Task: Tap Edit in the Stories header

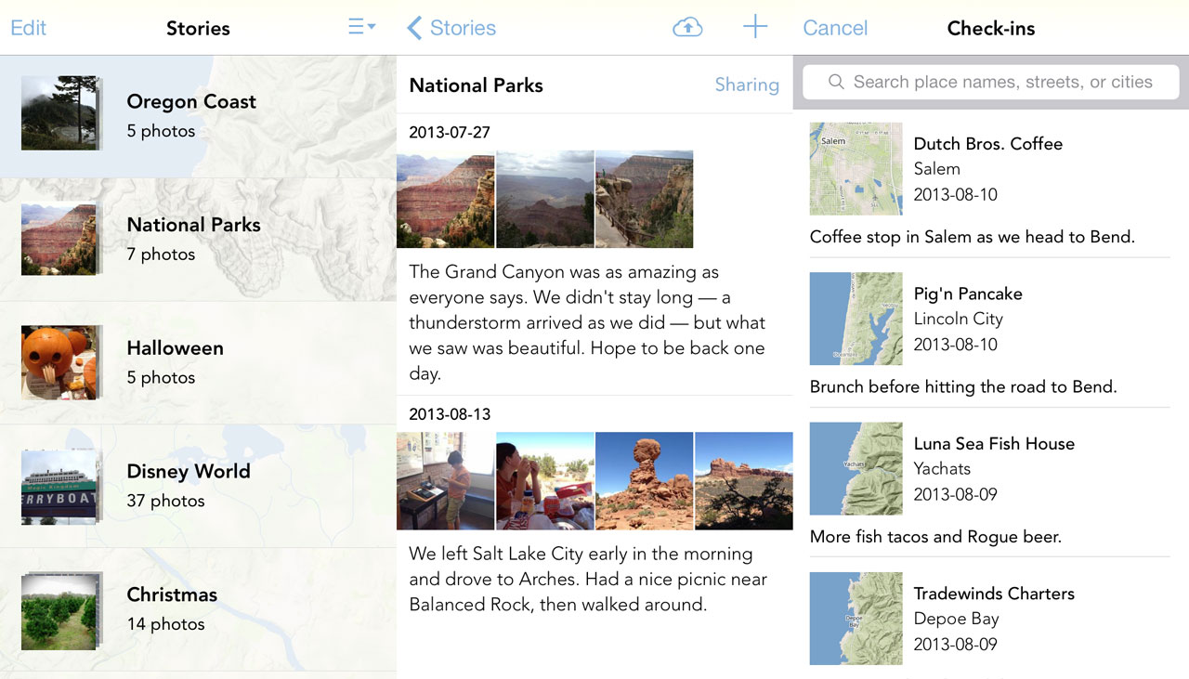Action: [28, 28]
